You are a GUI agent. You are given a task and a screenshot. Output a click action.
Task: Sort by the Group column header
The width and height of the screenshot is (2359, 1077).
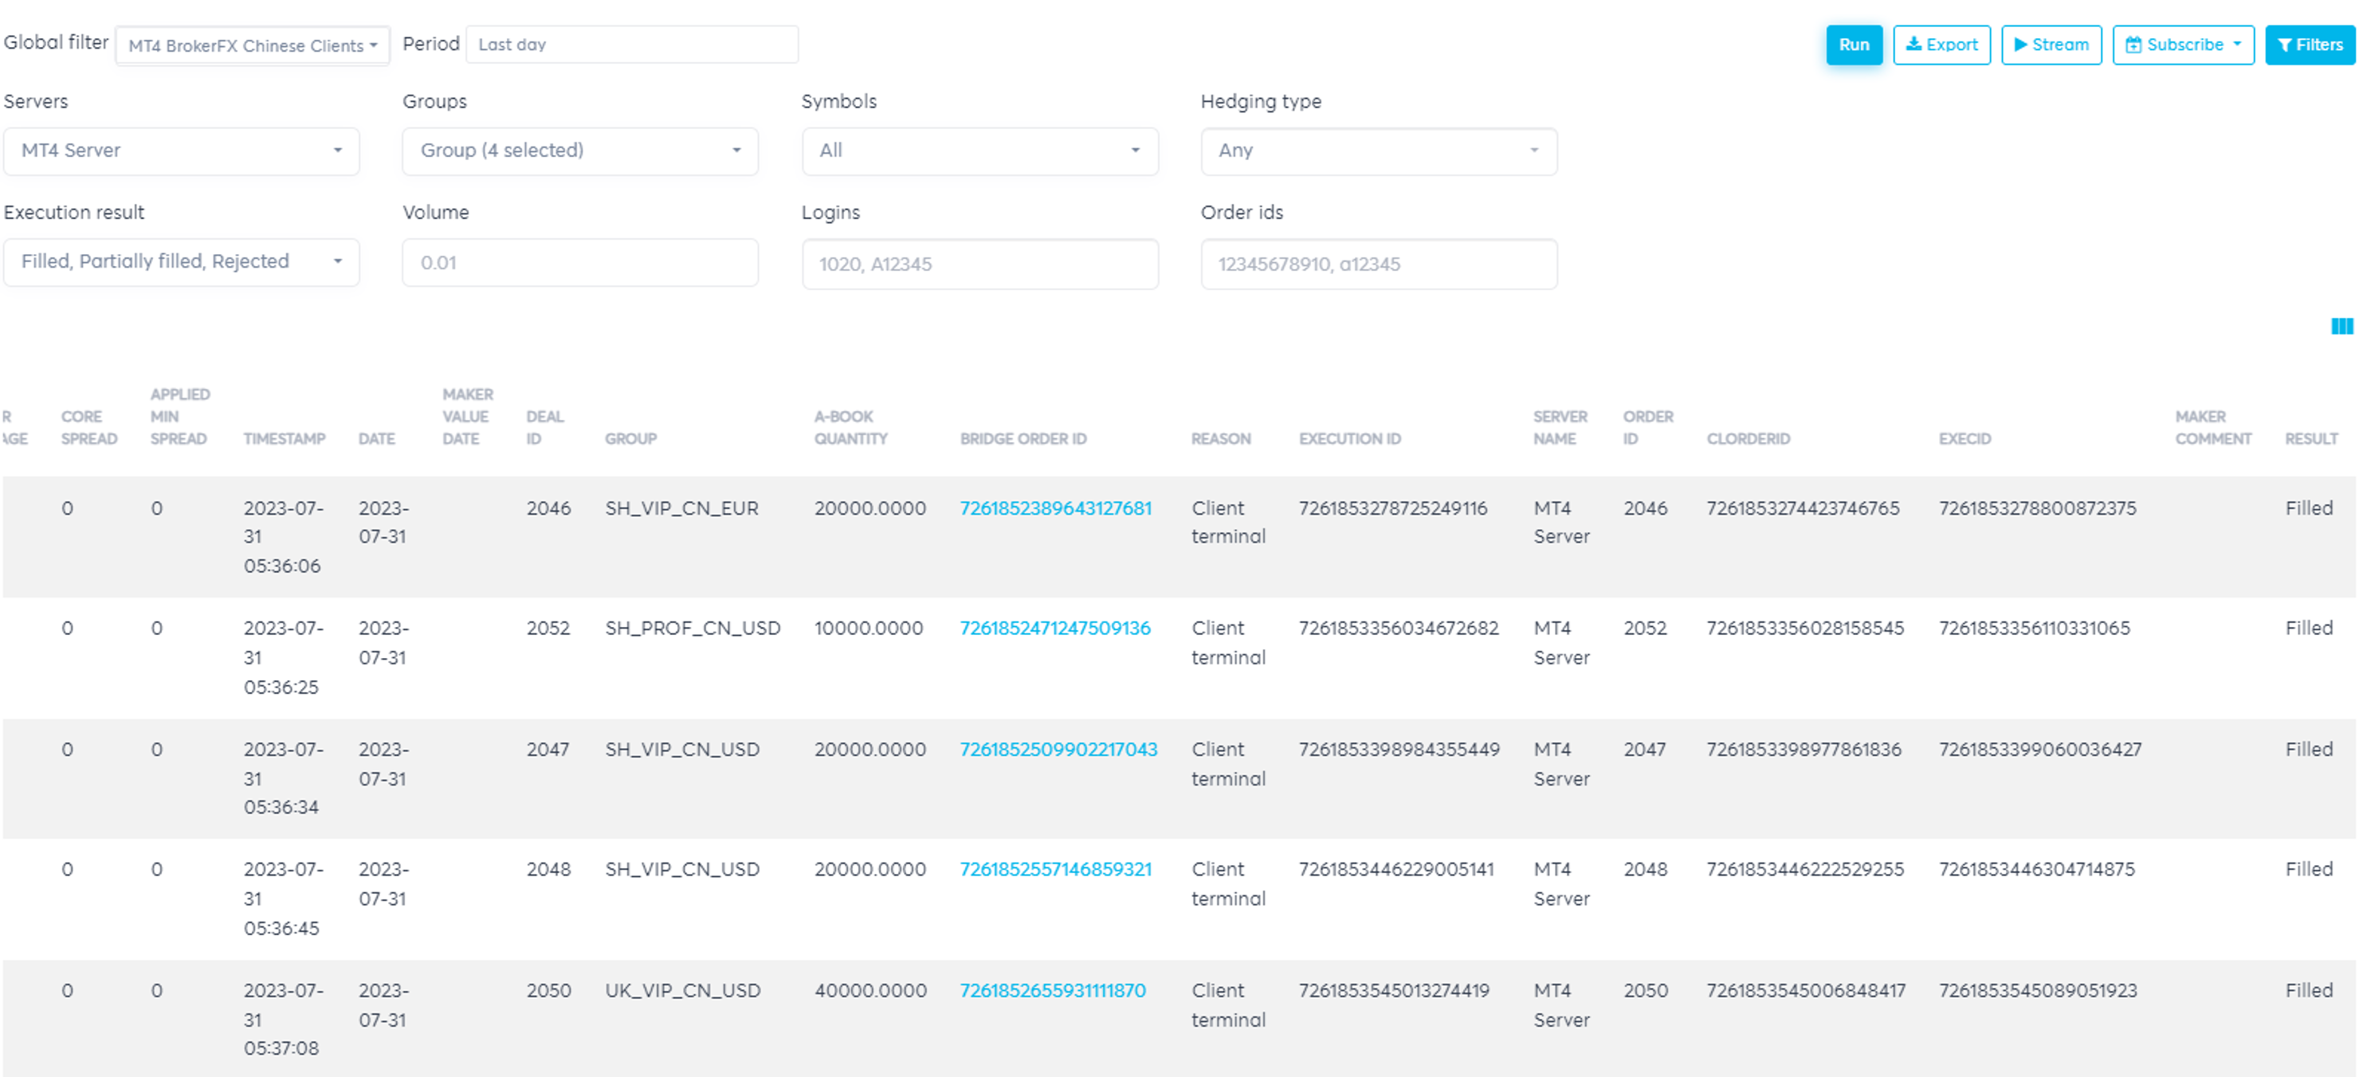[x=631, y=439]
